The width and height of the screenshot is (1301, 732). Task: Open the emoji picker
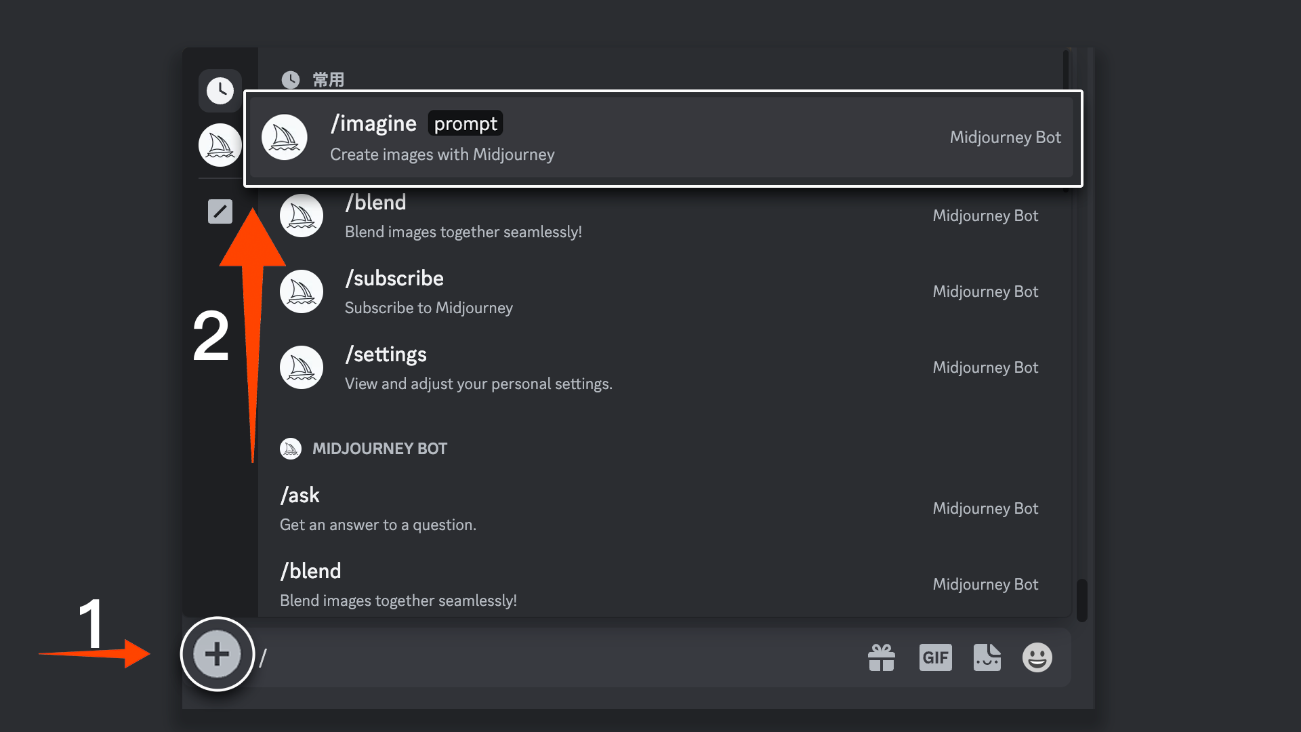tap(1037, 657)
